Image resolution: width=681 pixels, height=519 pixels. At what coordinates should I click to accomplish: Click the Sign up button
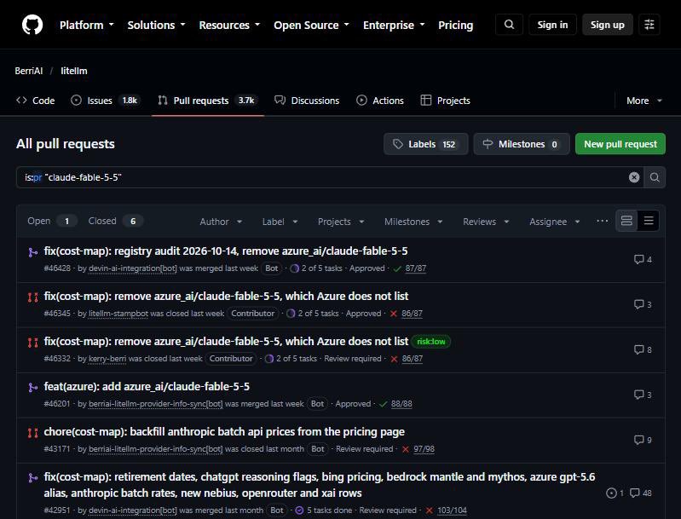pos(607,25)
